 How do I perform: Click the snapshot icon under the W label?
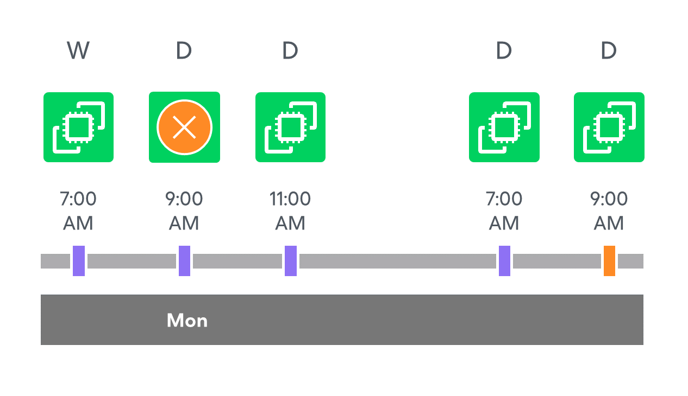click(x=78, y=127)
